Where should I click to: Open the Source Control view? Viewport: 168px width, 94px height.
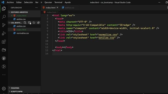[x=4, y=25]
